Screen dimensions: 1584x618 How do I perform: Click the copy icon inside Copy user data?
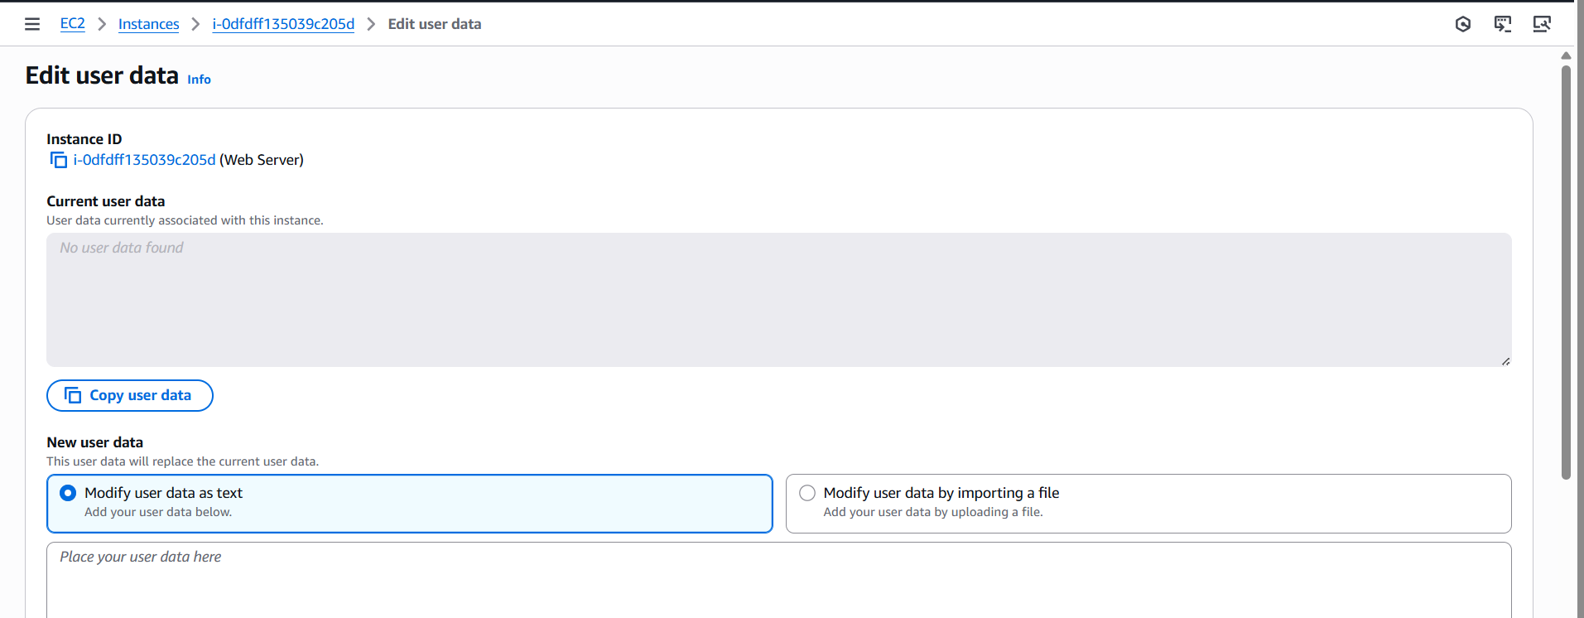point(73,395)
